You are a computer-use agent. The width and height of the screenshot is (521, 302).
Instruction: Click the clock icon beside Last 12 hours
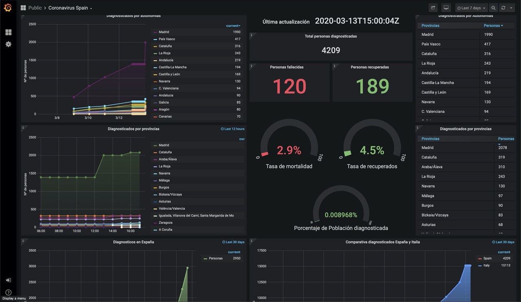point(222,129)
